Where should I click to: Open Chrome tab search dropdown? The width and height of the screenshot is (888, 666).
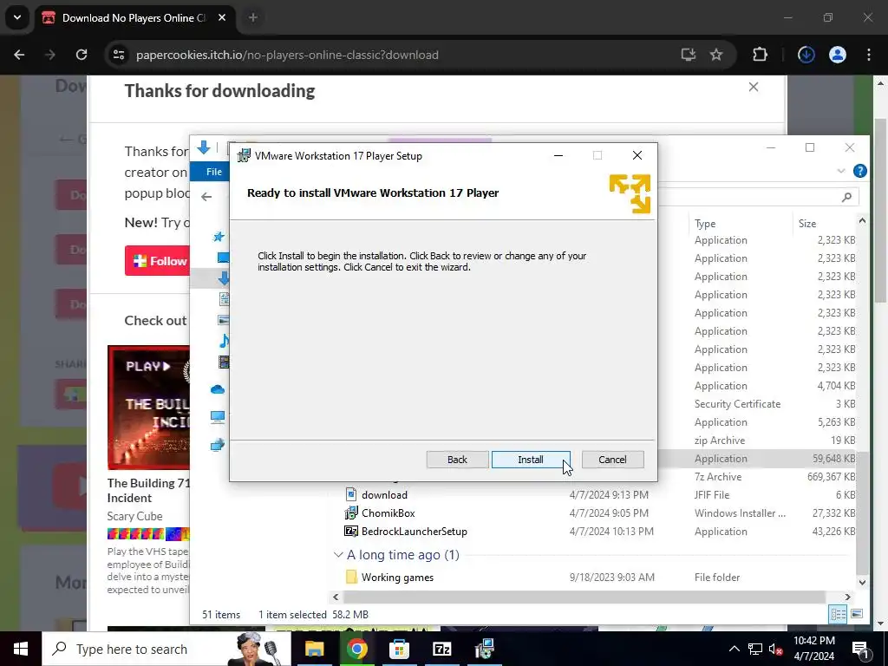(17, 17)
